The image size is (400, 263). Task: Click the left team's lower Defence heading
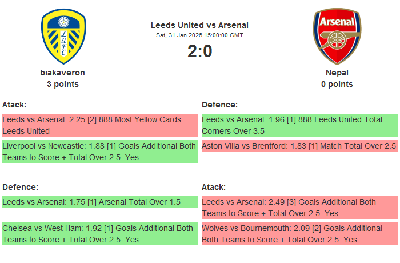(x=20, y=187)
